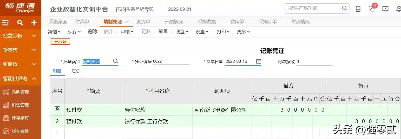401x139 pixels.
Task: Click the sidebar hamburger menu icon
Action: tap(6, 23)
